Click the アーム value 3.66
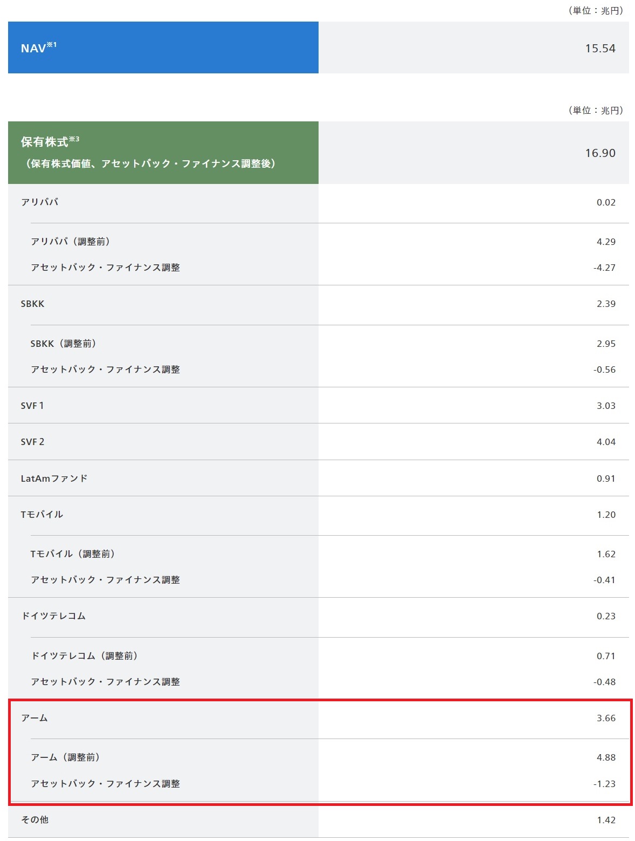 [x=606, y=718]
